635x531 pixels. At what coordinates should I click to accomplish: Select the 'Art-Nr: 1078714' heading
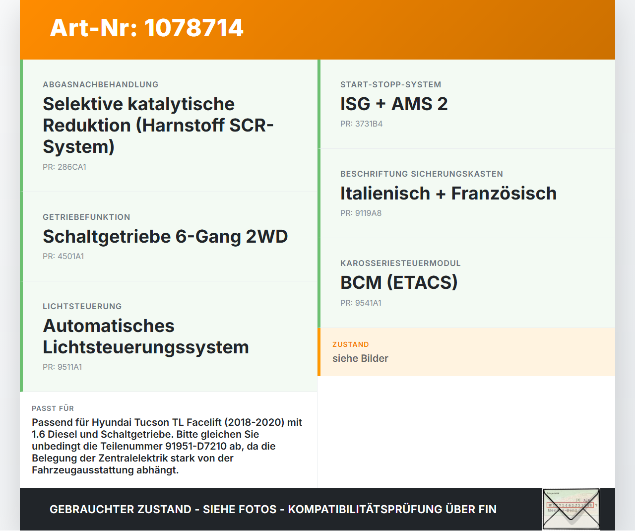tap(147, 28)
